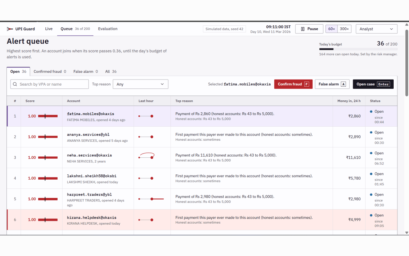
Task: Select kirana.helpdesk@okaxis account
Action: point(92,217)
